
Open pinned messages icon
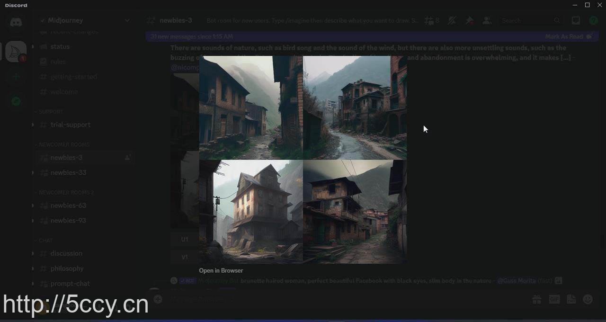(469, 20)
